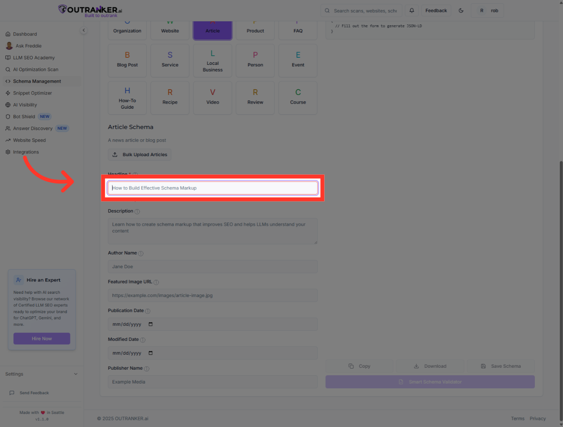Select the Article schema type
563x427 pixels.
point(213,30)
